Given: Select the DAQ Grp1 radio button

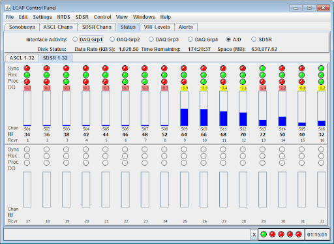Looking at the screenshot, I should tap(75, 39).
